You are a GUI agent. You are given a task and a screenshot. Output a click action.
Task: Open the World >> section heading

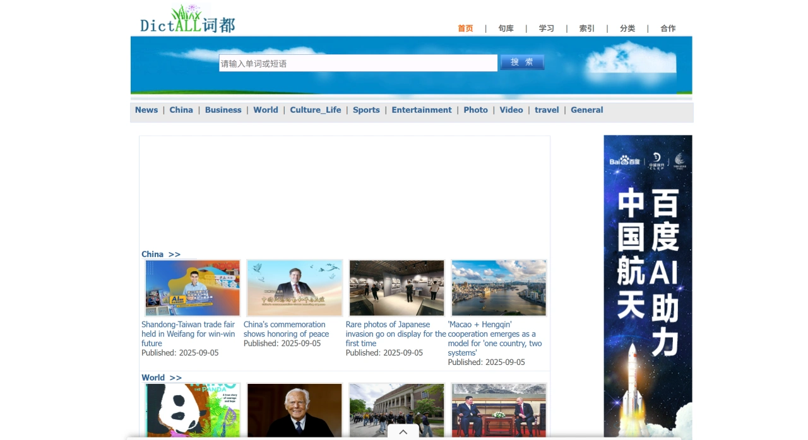pos(161,378)
